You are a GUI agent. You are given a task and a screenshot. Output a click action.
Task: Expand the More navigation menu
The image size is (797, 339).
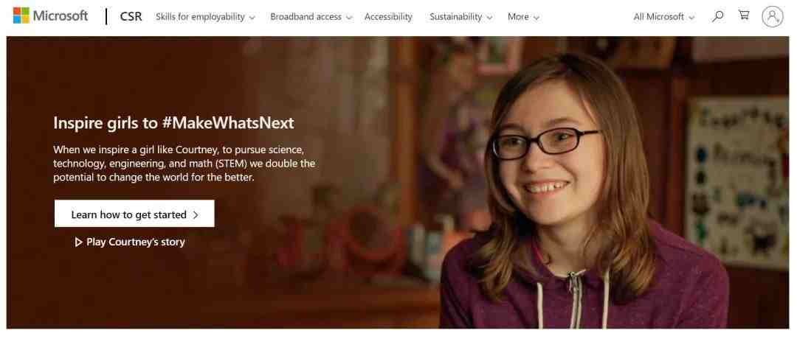523,17
